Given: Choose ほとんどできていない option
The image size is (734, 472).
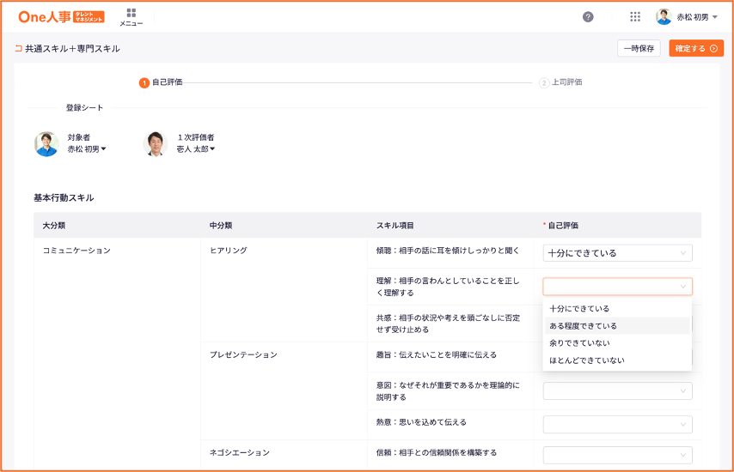Looking at the screenshot, I should tap(617, 360).
